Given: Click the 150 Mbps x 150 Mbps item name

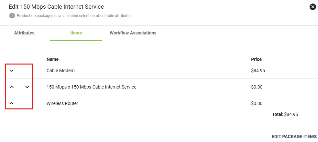Looking at the screenshot, I should [x=91, y=87].
